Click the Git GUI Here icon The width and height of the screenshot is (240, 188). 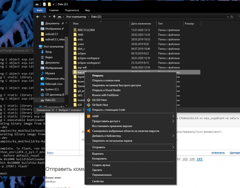[x=89, y=100]
